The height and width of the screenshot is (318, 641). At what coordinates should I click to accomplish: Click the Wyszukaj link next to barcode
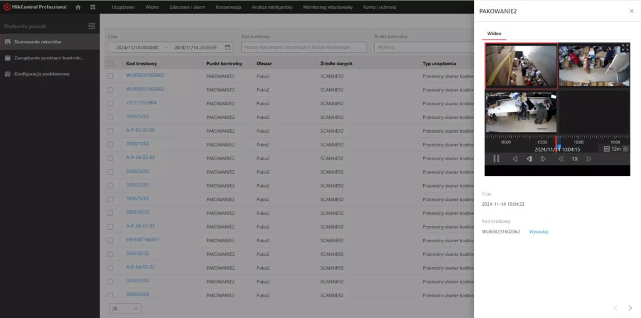coord(538,232)
